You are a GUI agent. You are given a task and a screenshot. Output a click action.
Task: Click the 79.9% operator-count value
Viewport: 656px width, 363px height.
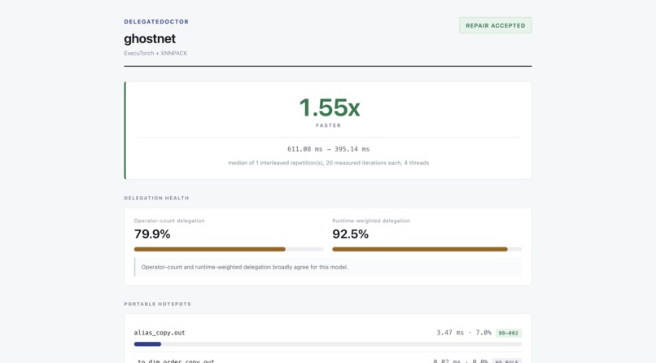[152, 234]
